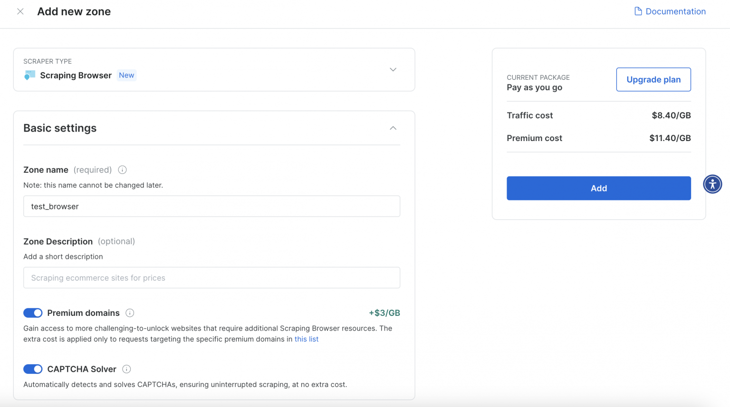Disable the Premium domains toggle

pyautogui.click(x=33, y=312)
